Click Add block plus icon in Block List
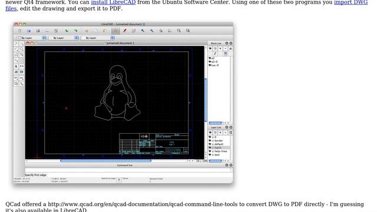Screen dimensions: 377x212 (x=220, y=48)
